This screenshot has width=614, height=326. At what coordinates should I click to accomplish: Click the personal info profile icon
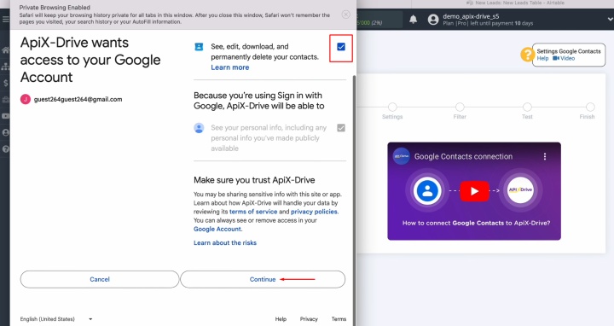pos(199,128)
